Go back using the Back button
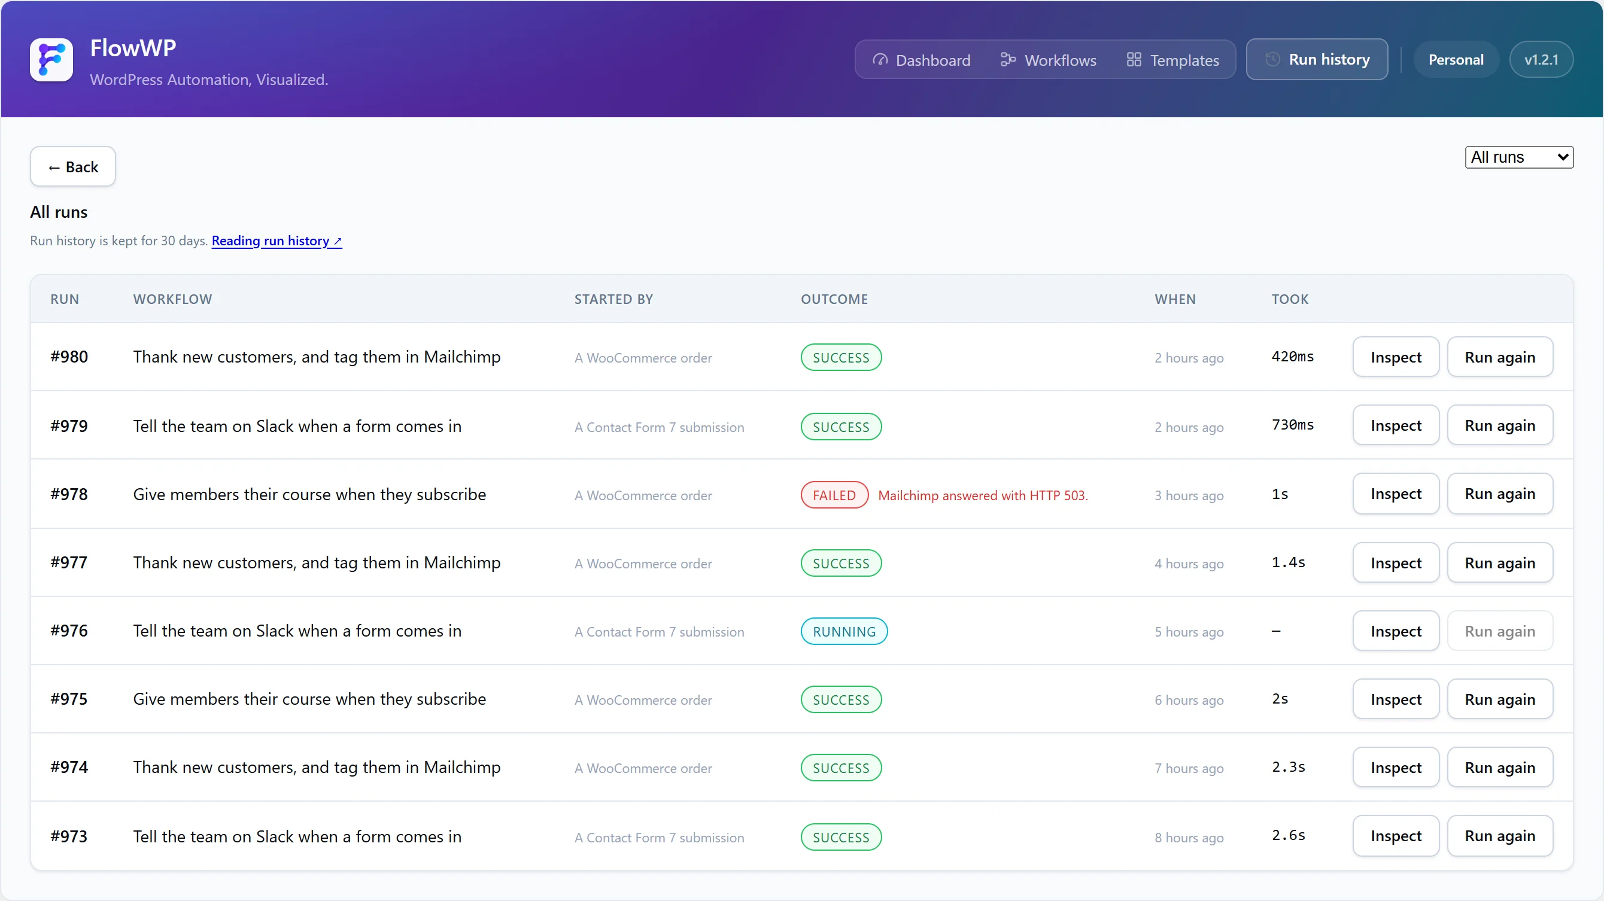Viewport: 1604px width, 901px height. [73, 167]
